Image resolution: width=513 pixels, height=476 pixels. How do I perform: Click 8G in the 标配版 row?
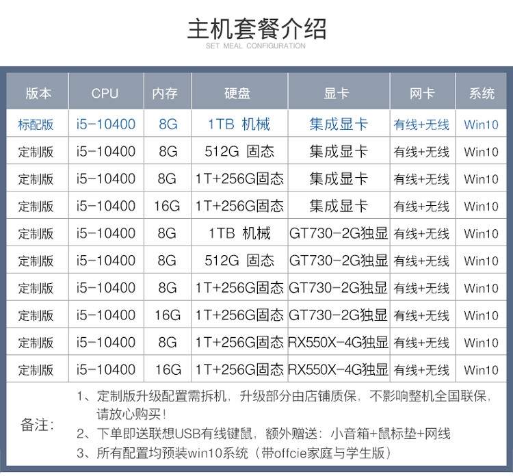coord(168,124)
